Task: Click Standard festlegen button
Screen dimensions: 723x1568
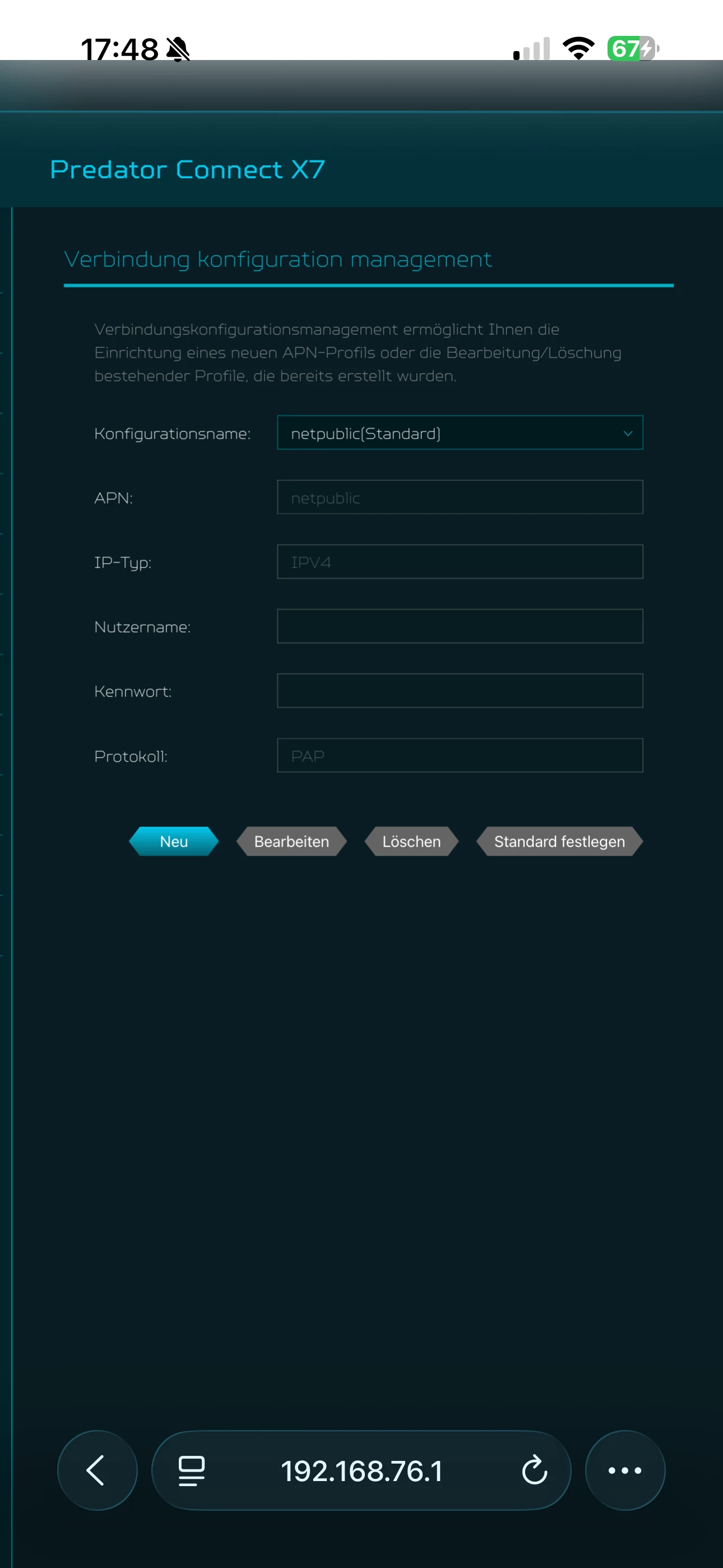Action: pyautogui.click(x=559, y=841)
